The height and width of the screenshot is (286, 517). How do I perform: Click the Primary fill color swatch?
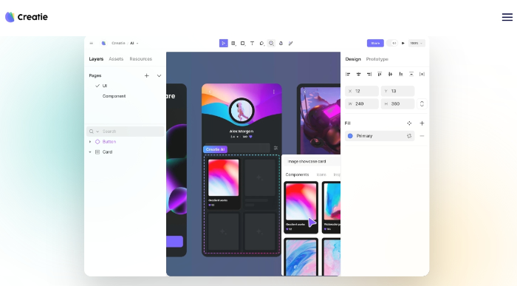tap(350, 136)
